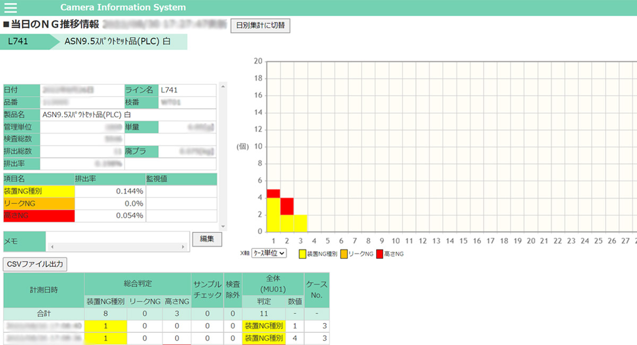Screen dimensions: 637x345
Task: Click the yellow 装置NG種別 legend square
Action: pos(302,254)
